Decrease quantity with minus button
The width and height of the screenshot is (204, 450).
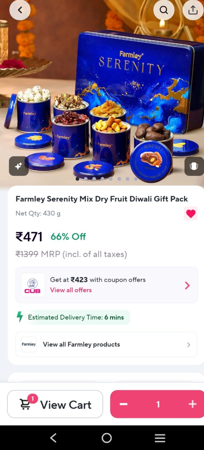(123, 404)
